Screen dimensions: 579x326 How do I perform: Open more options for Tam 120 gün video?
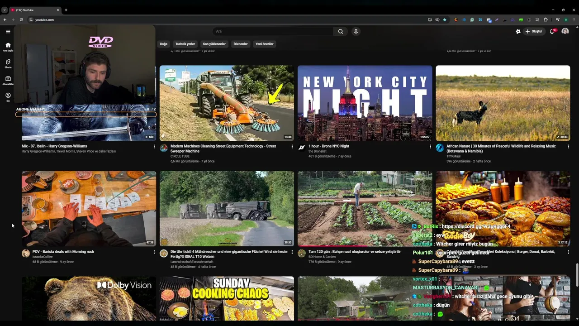(x=430, y=252)
